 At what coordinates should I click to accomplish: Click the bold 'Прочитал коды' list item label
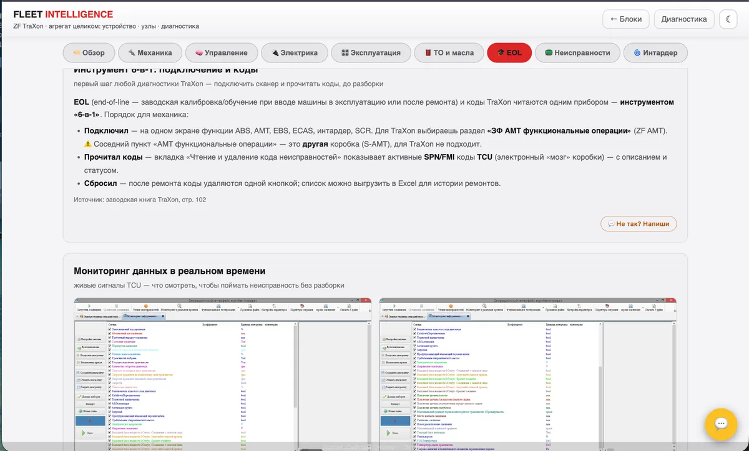pyautogui.click(x=114, y=157)
